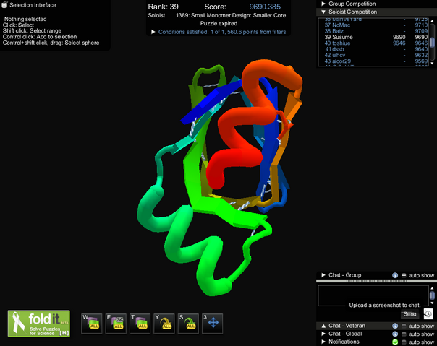Collapse the Soloist Competition panel
Screen dimensions: 437x346
click(323, 12)
